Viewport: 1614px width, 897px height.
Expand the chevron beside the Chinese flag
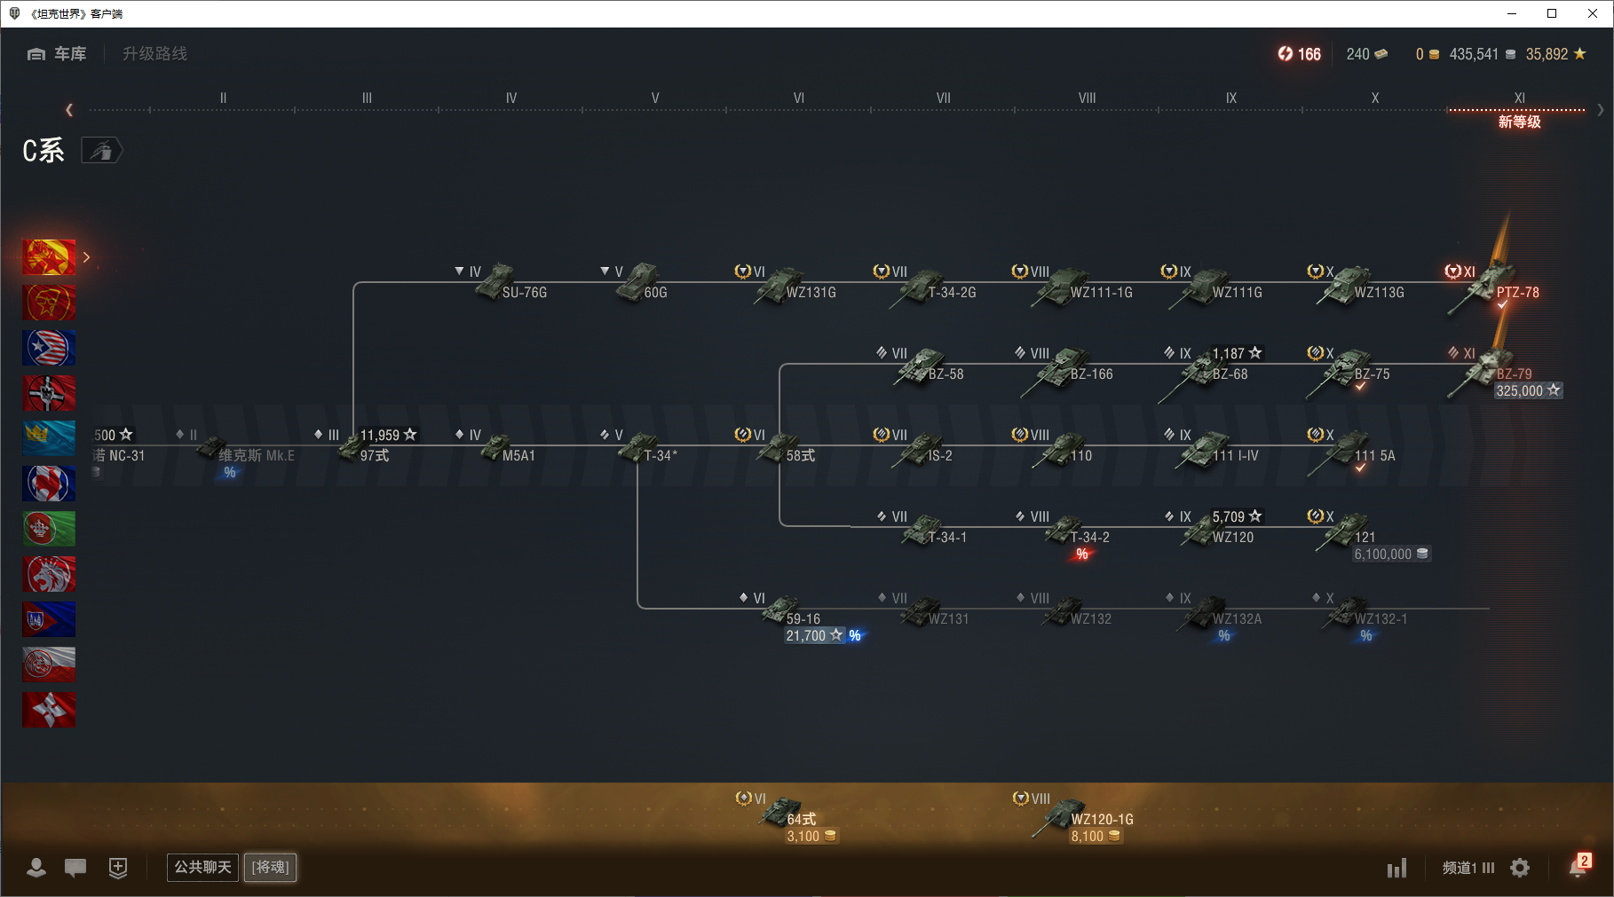click(x=86, y=257)
